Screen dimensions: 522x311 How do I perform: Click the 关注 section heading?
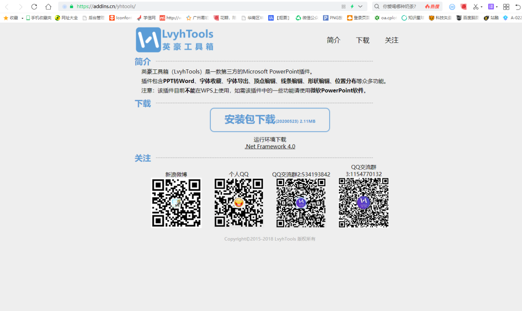point(143,158)
